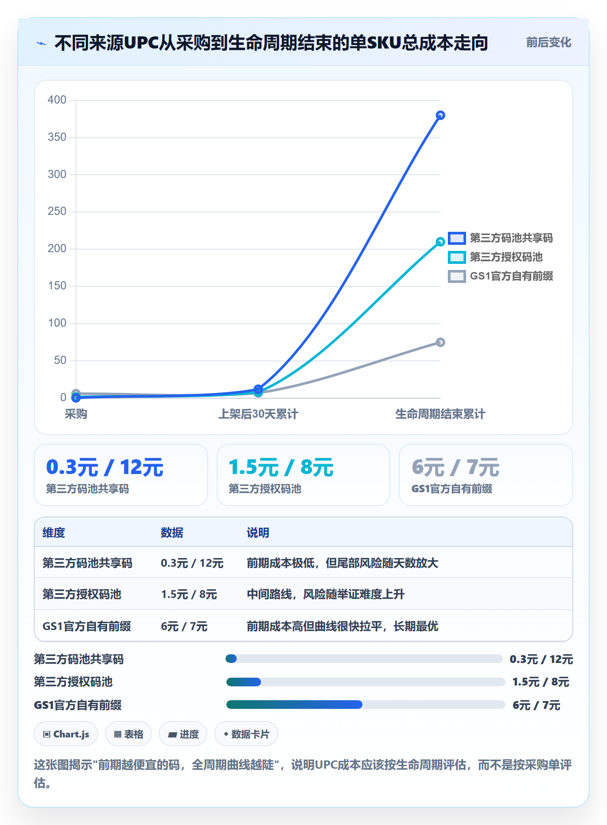The image size is (607, 825).
Task: Click the table cell 前期成本高但曲线很快拉平，长期最优
Action: pyautogui.click(x=343, y=626)
